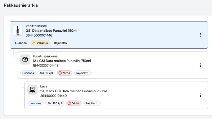Click the Sis. 120 kpl tag
This screenshot has width=212, height=119.
55,103
